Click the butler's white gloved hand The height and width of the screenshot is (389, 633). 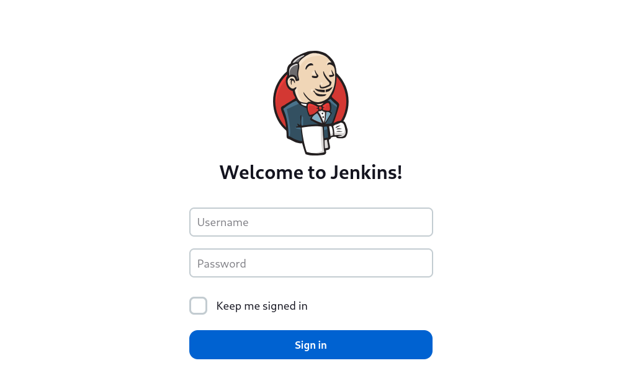point(338,130)
